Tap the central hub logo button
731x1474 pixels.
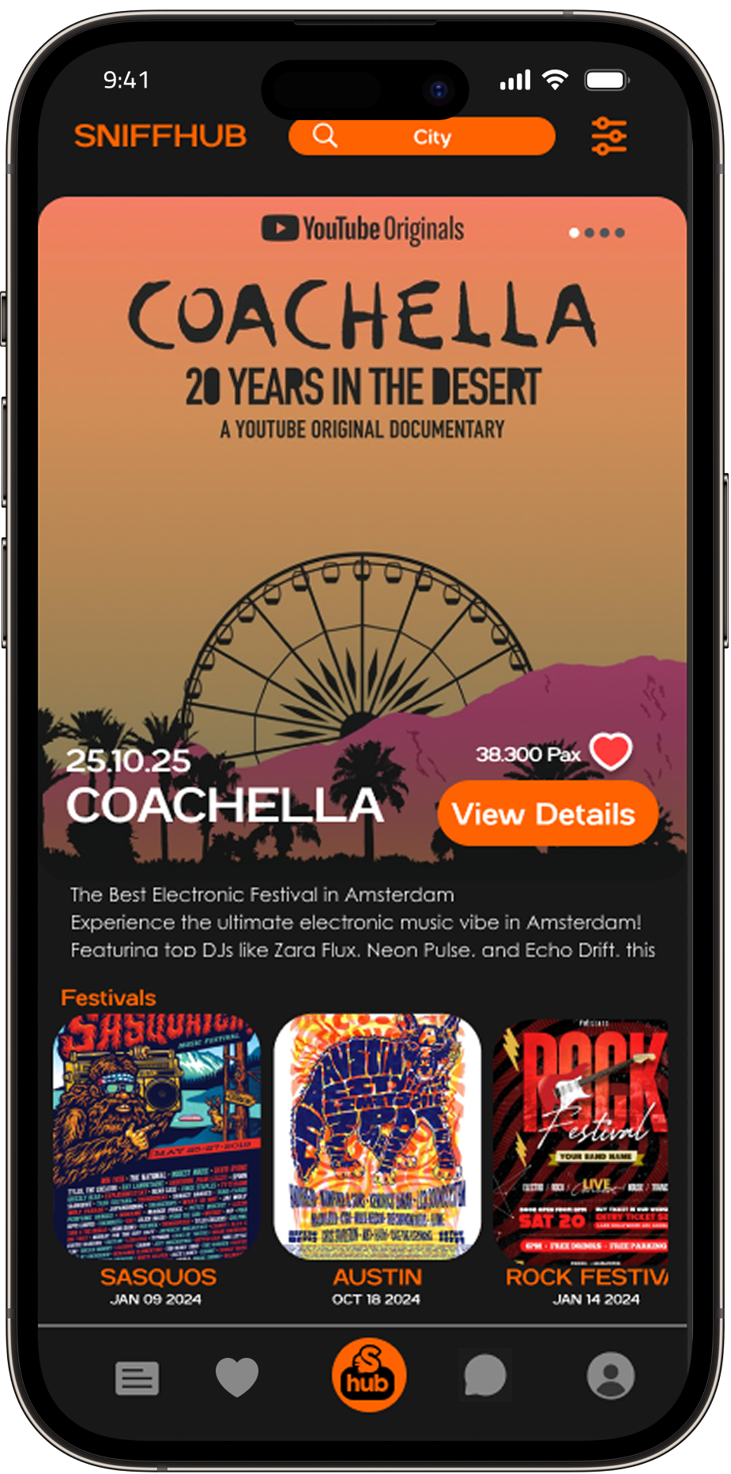[369, 1375]
